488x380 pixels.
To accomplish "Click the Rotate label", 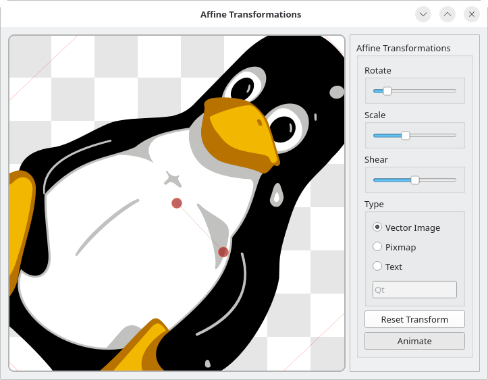I will coord(377,71).
